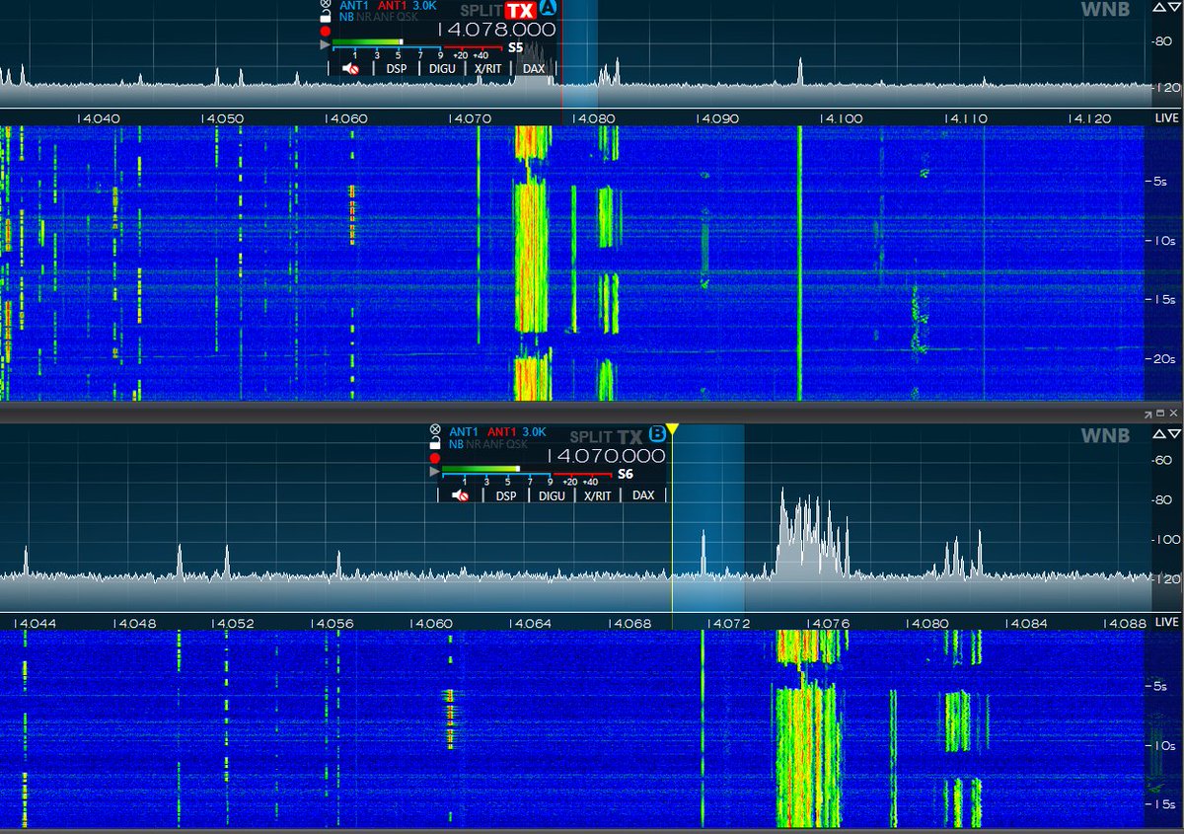Play recorded audio on slice B
The width and height of the screenshot is (1184, 834).
tap(432, 471)
